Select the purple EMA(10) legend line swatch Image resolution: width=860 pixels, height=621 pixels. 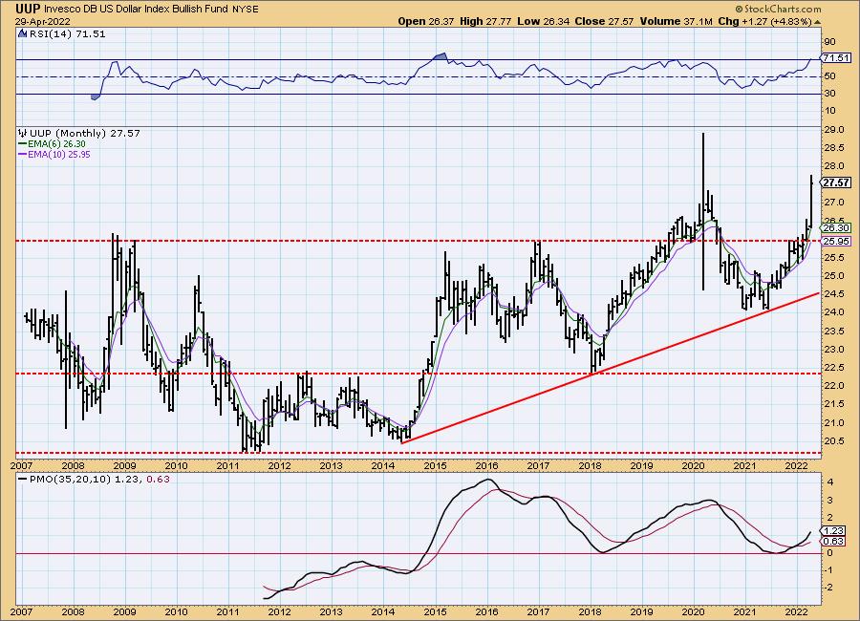[23, 155]
